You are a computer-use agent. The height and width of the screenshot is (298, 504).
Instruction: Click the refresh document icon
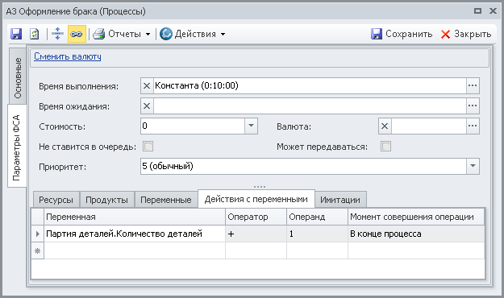[34, 34]
